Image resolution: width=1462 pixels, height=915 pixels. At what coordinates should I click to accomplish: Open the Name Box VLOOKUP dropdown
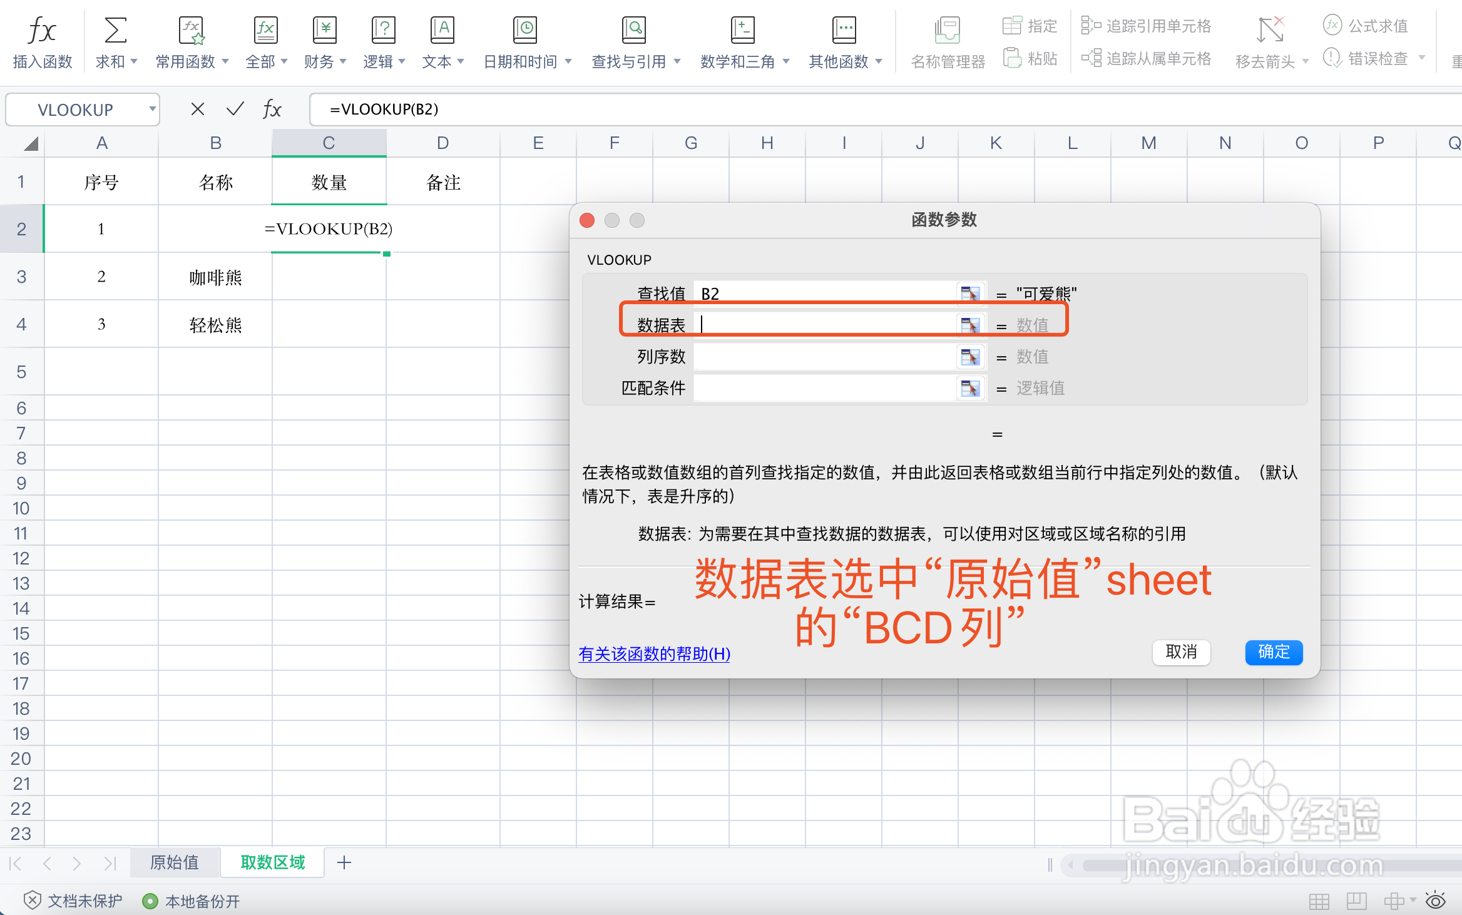coord(151,110)
